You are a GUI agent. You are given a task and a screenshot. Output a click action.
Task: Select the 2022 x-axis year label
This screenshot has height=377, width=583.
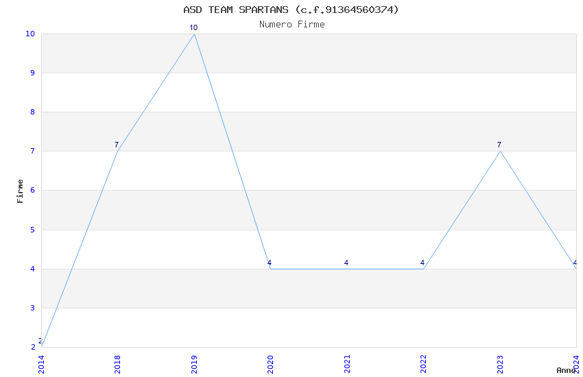(423, 365)
